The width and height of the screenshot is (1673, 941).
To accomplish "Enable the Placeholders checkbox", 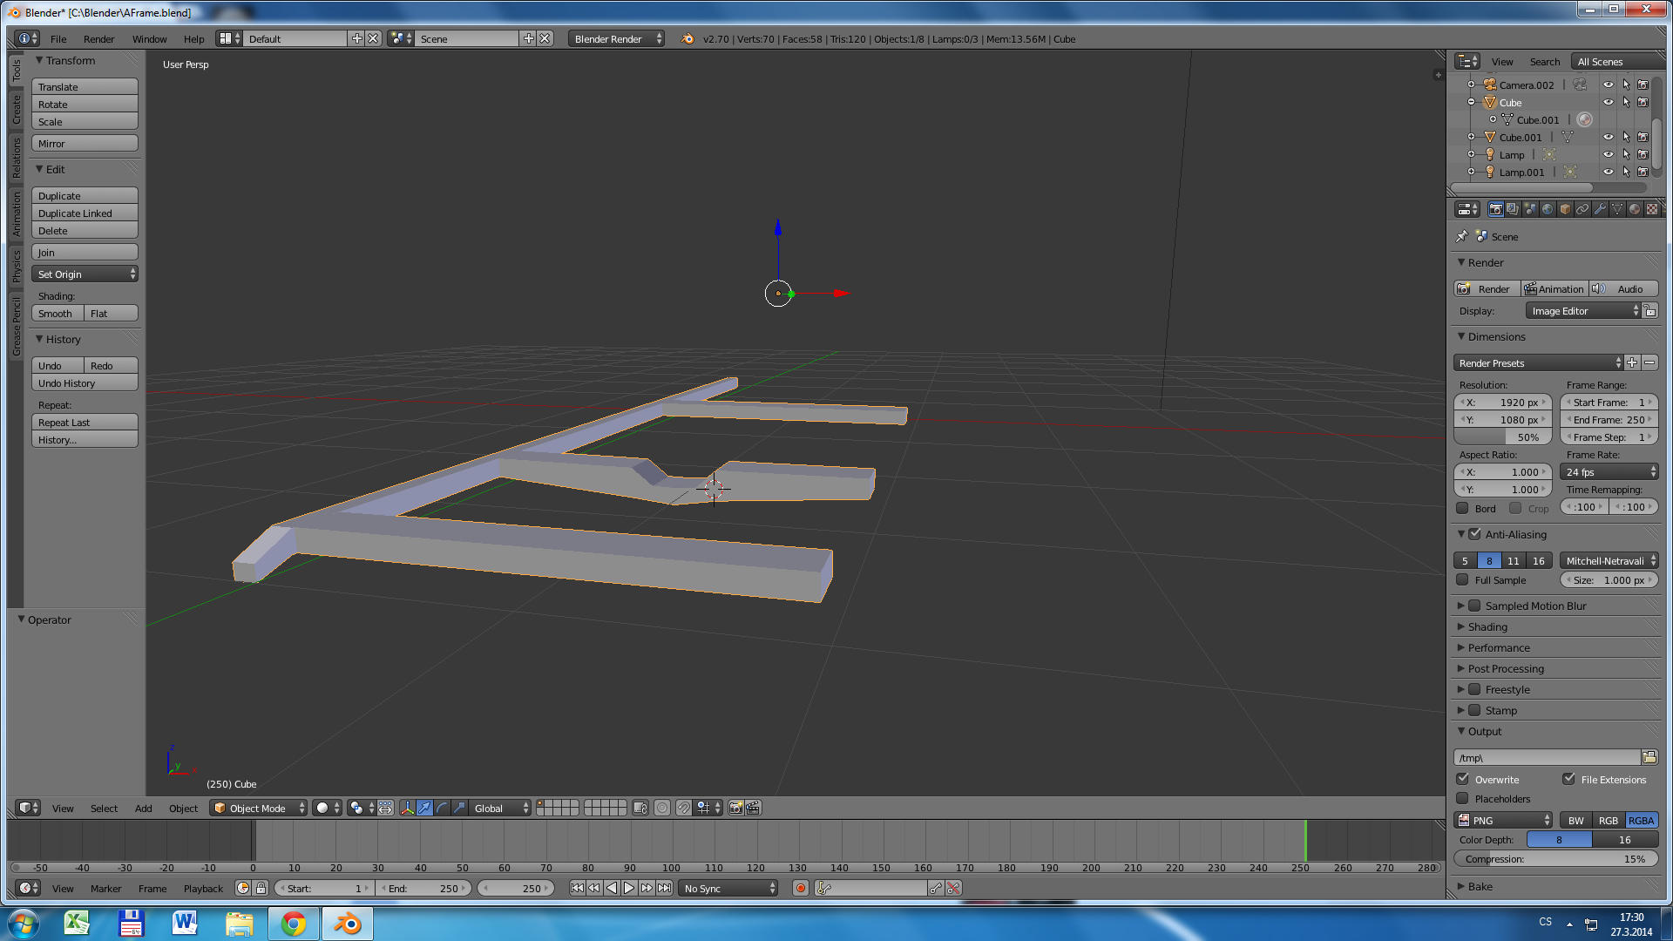I will (1463, 798).
